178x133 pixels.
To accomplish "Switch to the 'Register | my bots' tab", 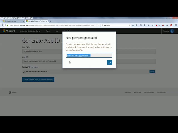I will tap(13, 21).
